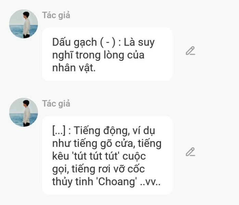Click the text 'nhân vật.'
Screen dimensions: 239x205
74,68
